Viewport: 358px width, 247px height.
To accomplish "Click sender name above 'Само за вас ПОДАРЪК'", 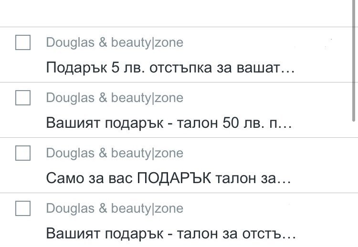I will point(115,153).
